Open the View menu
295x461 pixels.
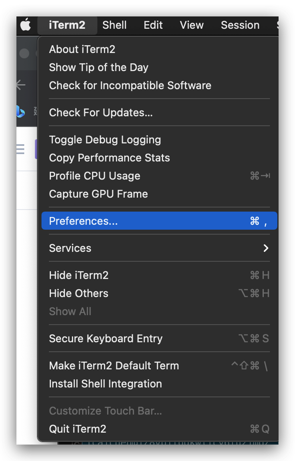tap(192, 25)
